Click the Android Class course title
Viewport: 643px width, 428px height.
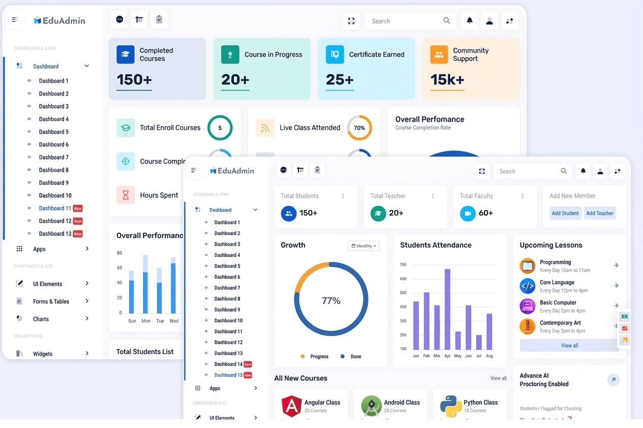[402, 402]
